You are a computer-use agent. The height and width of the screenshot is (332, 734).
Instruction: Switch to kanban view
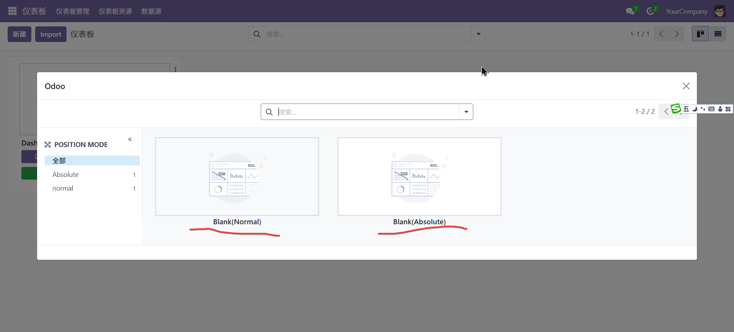click(x=700, y=34)
